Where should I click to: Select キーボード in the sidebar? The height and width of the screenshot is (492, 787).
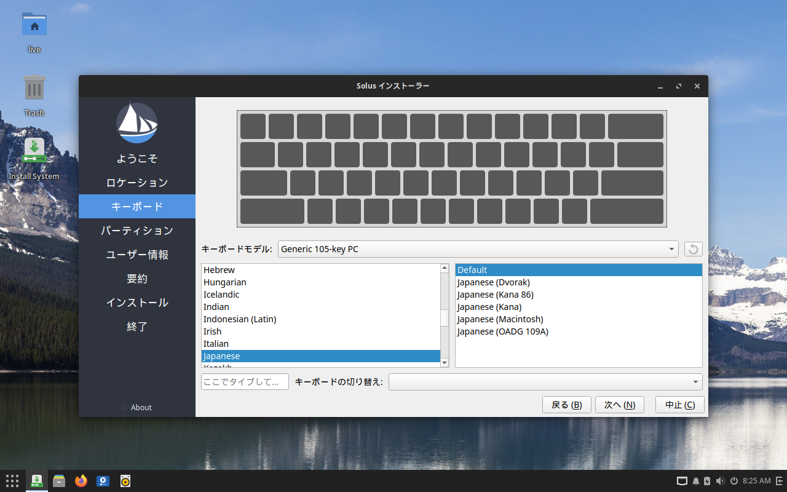[137, 207]
